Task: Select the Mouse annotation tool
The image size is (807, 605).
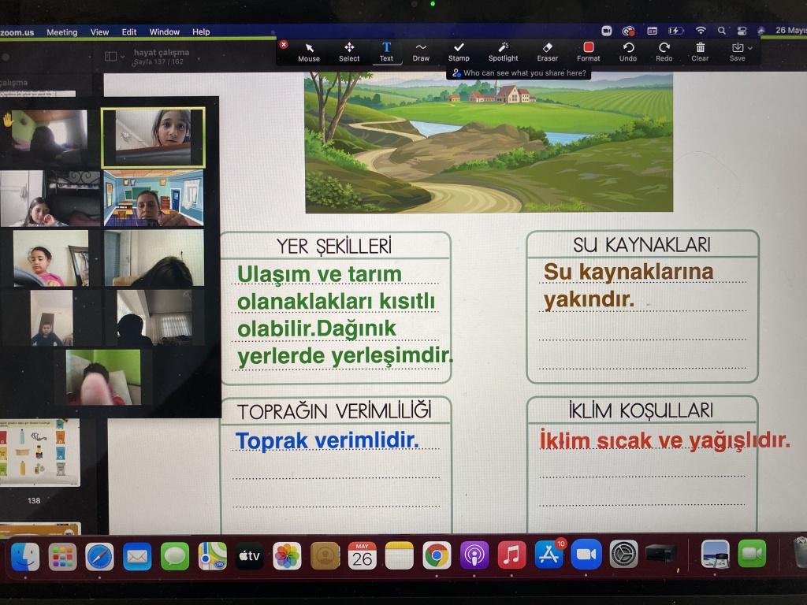Action: point(309,52)
